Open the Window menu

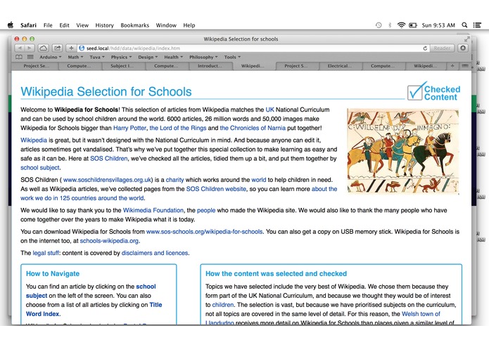coord(166,25)
